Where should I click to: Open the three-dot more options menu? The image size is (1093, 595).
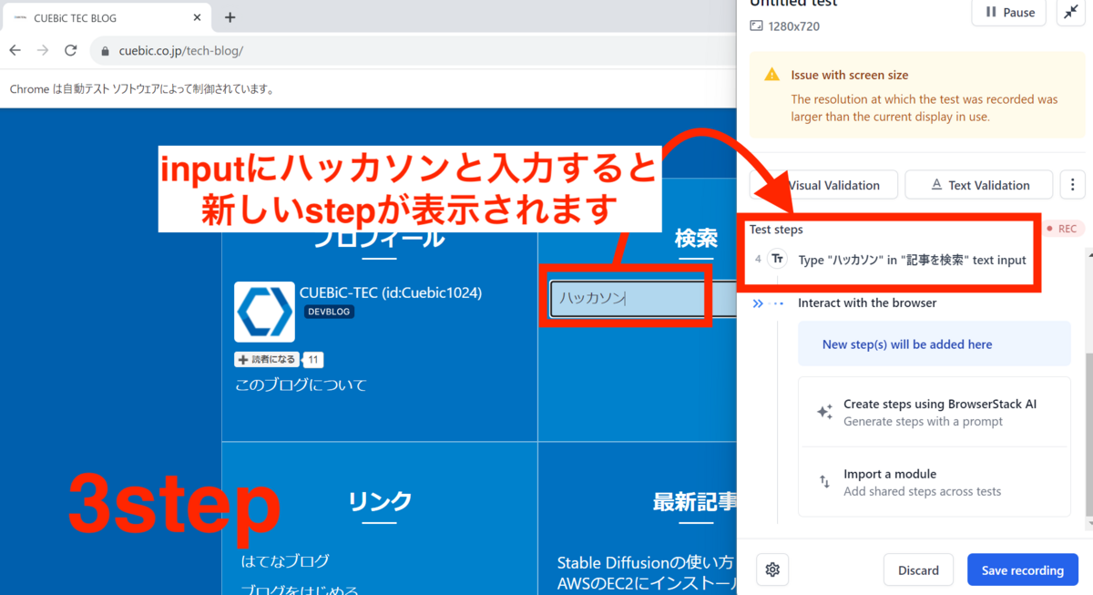click(1072, 185)
